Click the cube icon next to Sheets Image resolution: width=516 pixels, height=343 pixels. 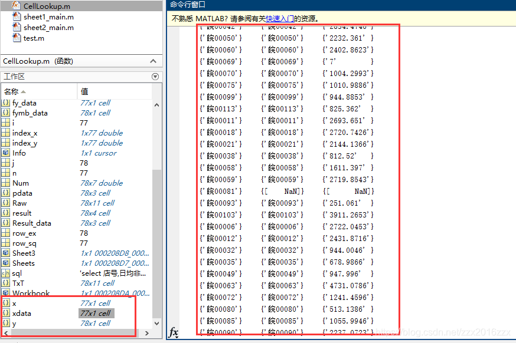point(6,263)
